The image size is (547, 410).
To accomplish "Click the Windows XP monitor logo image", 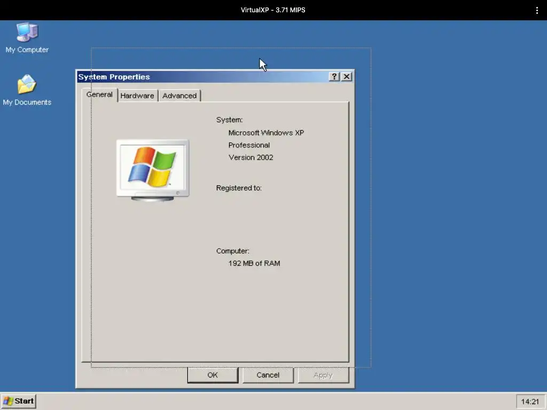I will 153,170.
